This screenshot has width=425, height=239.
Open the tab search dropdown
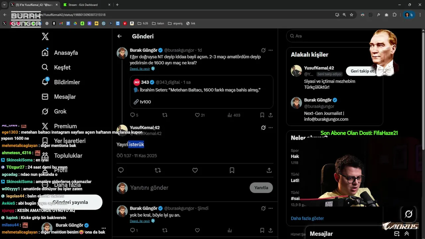point(4,5)
